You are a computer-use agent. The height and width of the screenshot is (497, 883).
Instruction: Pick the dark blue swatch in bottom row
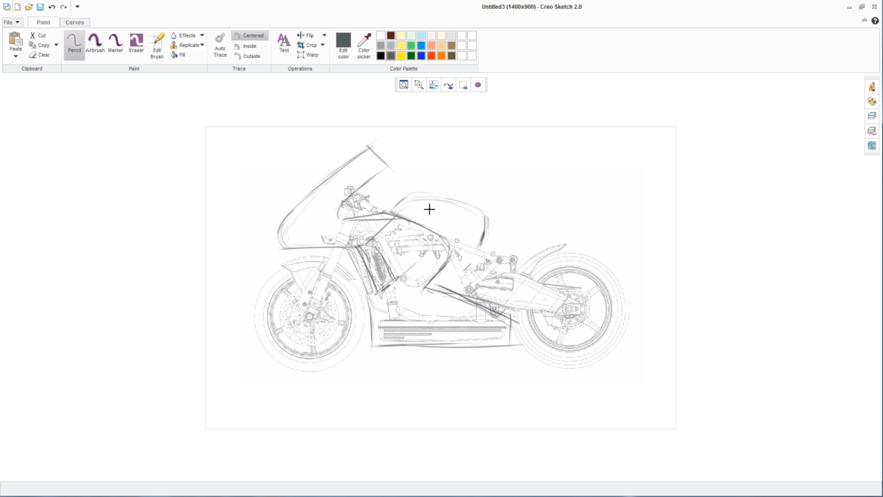[x=421, y=55]
